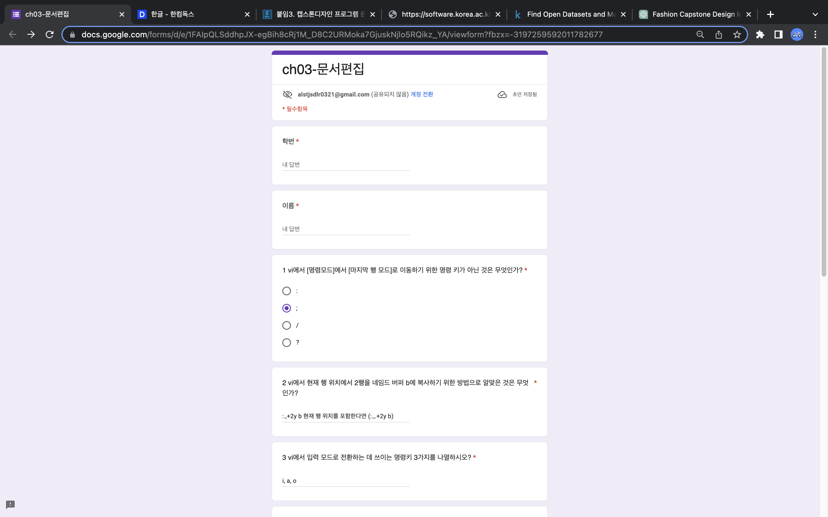The image size is (828, 517).
Task: Bookmark this page with star icon
Action: (737, 34)
